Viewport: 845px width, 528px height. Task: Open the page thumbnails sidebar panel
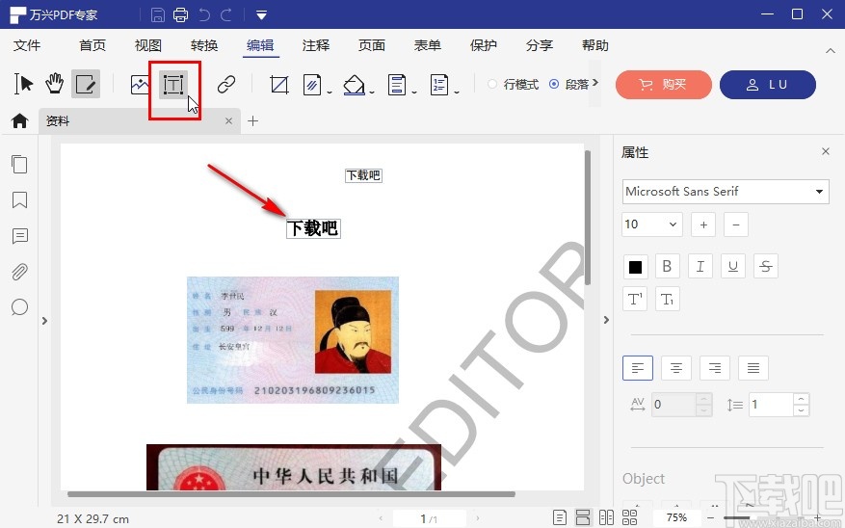tap(19, 164)
